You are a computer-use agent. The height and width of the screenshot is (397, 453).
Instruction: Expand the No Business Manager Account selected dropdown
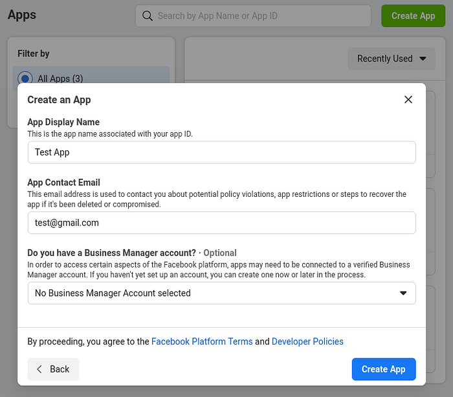[221, 293]
